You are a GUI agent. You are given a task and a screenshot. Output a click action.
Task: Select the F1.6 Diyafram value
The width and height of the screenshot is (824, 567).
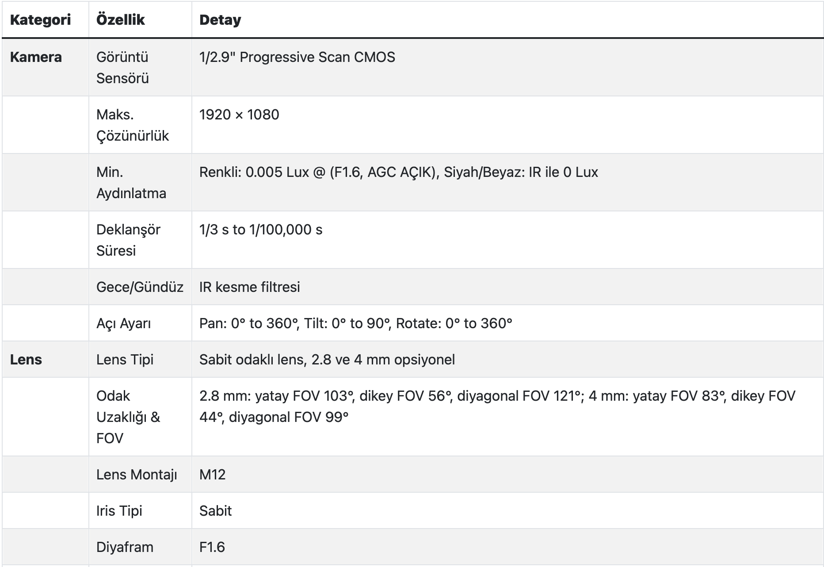point(212,547)
